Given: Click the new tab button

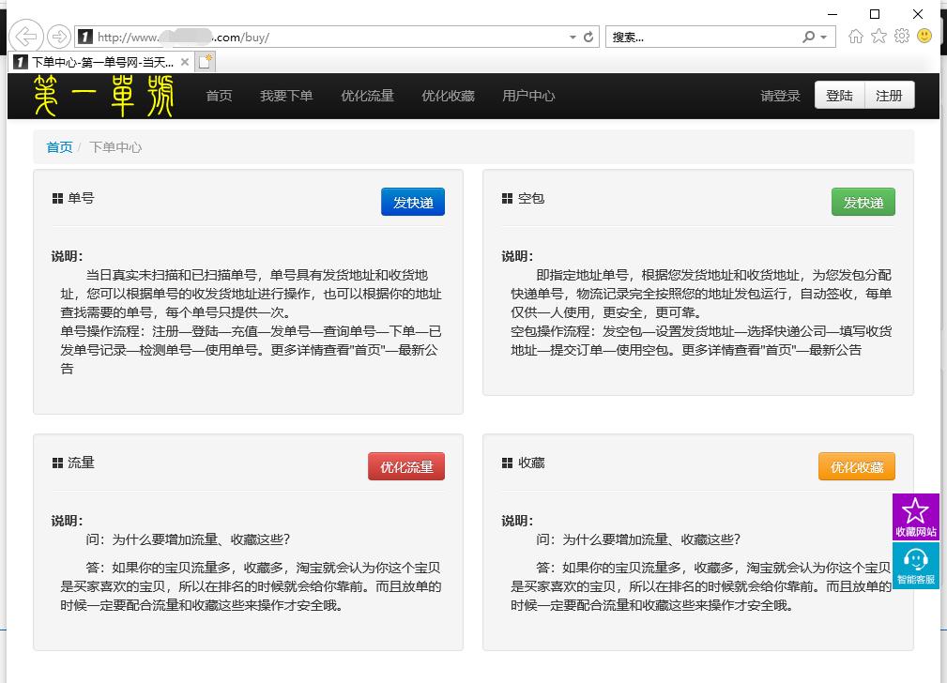Looking at the screenshot, I should (x=207, y=61).
